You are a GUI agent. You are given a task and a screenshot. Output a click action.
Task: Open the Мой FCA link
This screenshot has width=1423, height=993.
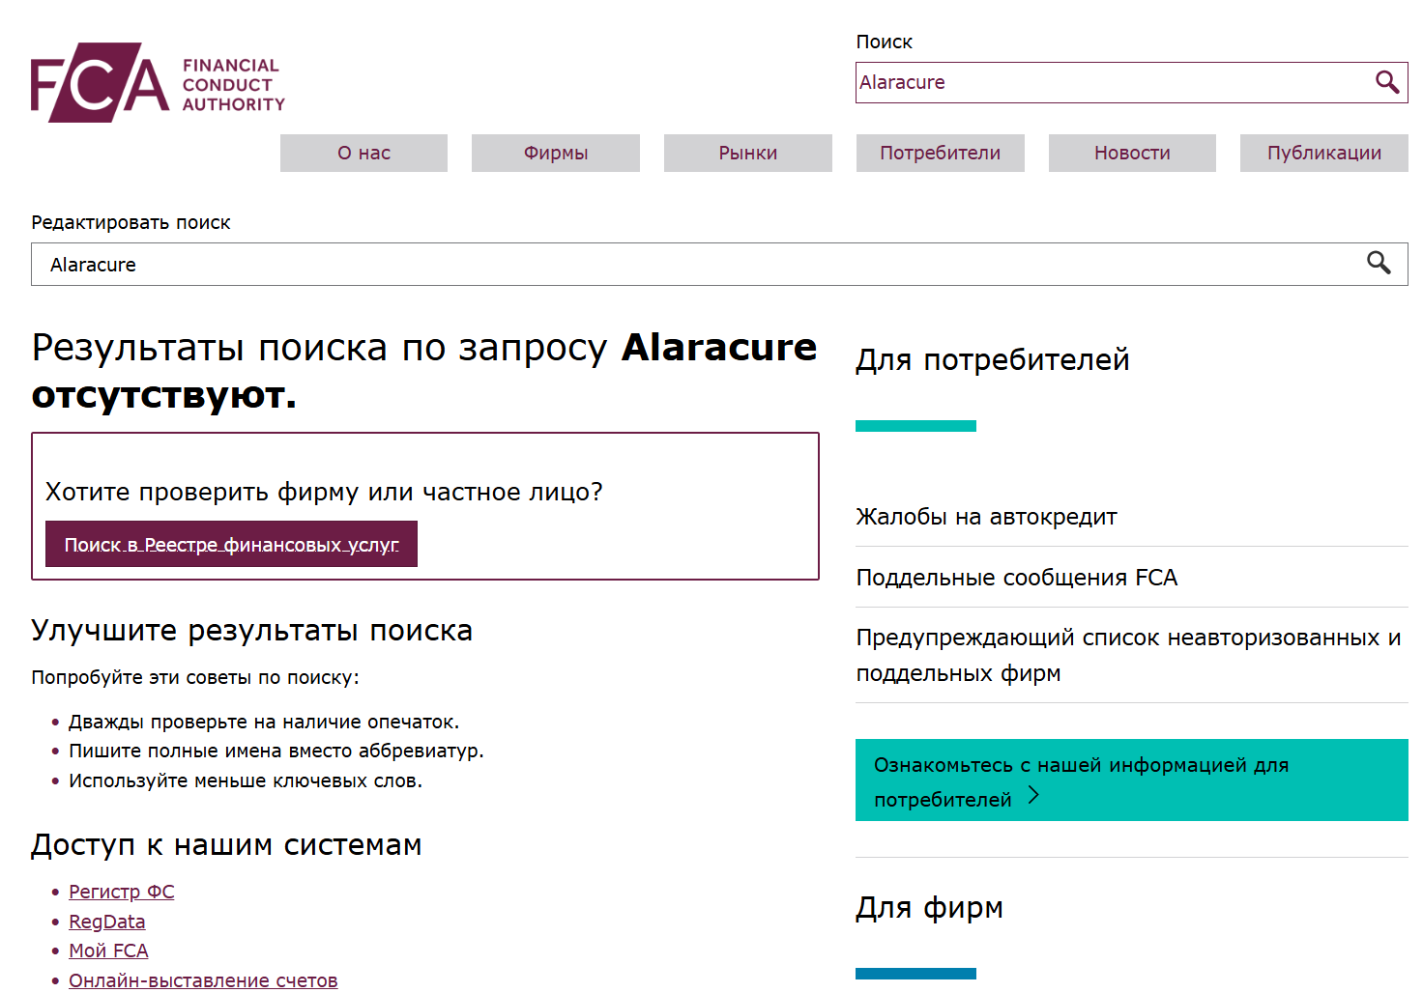108,950
